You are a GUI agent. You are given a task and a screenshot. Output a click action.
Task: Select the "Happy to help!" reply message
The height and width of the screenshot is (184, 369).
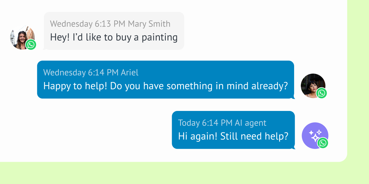coord(165,86)
